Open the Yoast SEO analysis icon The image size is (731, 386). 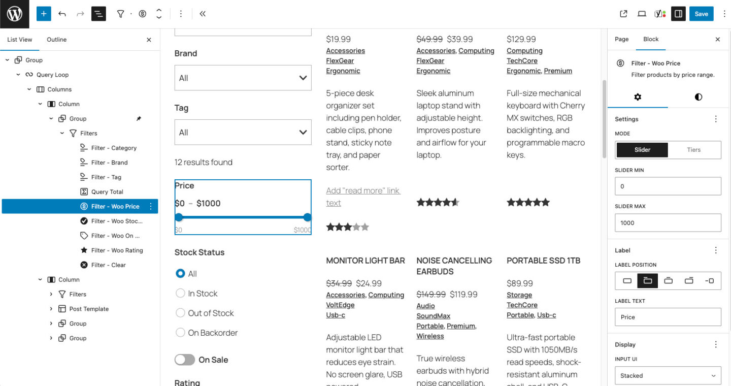(658, 14)
